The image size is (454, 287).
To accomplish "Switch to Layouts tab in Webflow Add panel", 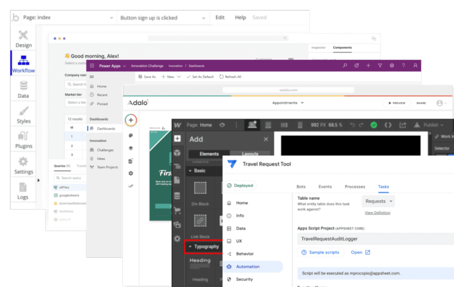I will point(250,154).
